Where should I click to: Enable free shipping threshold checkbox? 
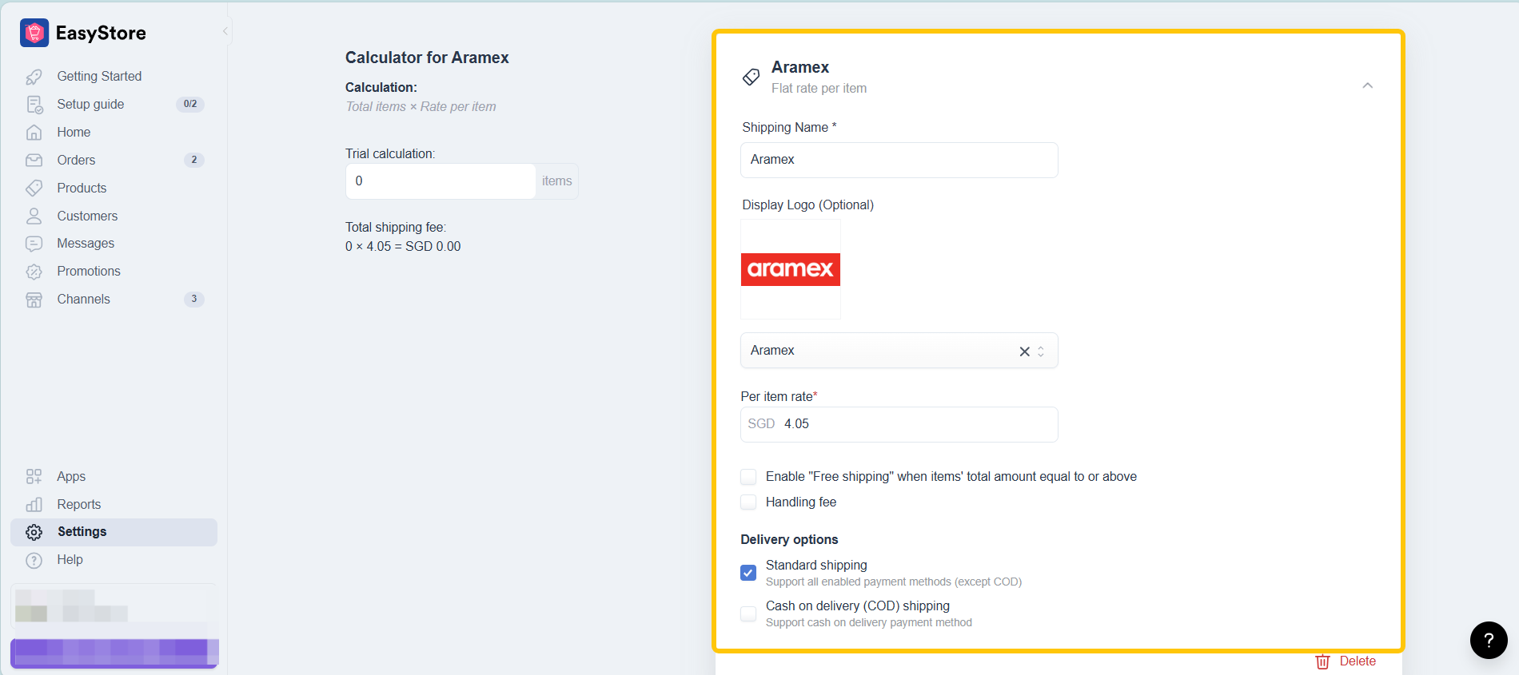(x=748, y=477)
